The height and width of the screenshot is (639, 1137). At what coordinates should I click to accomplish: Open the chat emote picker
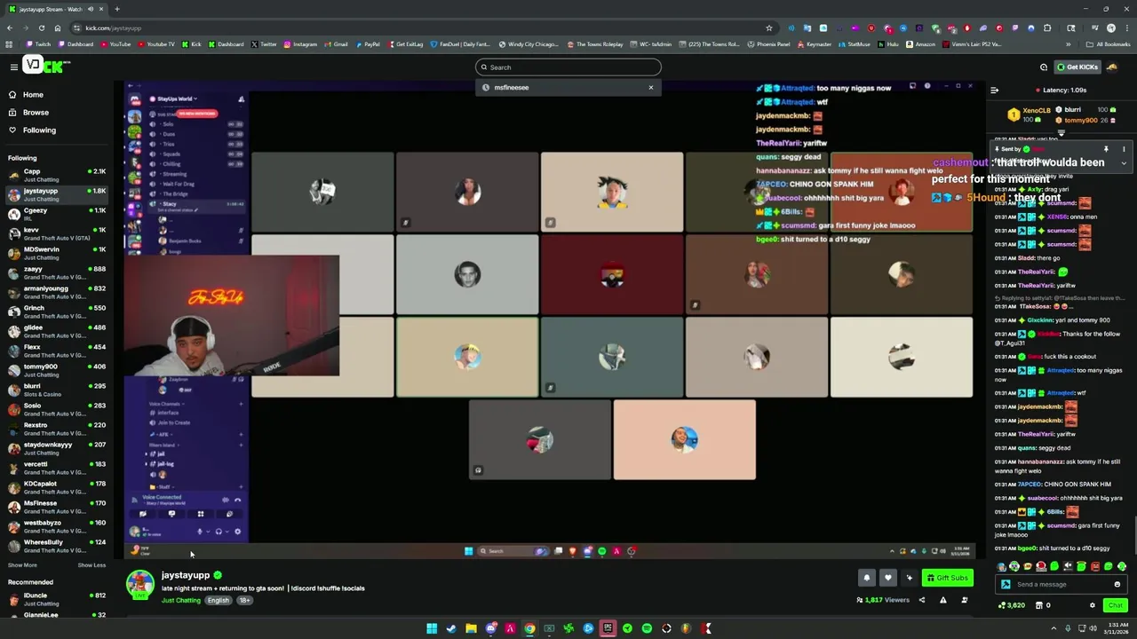coord(1117,585)
